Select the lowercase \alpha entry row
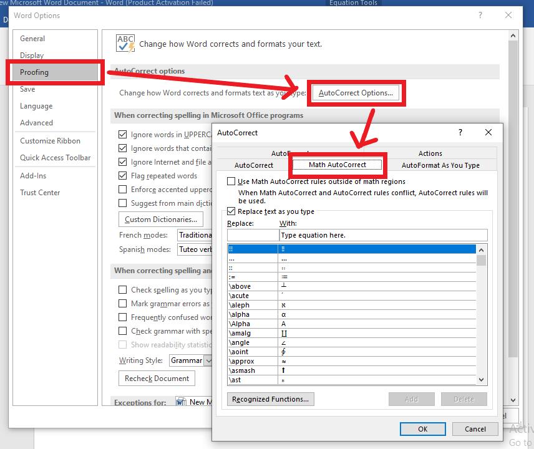This screenshot has width=534, height=449. pos(352,314)
